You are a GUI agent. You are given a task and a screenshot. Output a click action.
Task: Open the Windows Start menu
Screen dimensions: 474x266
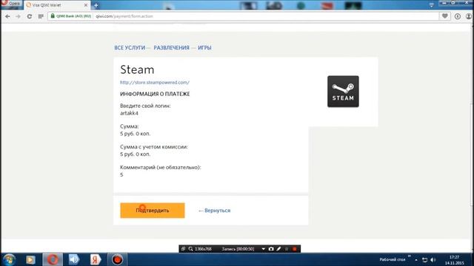(x=9, y=259)
